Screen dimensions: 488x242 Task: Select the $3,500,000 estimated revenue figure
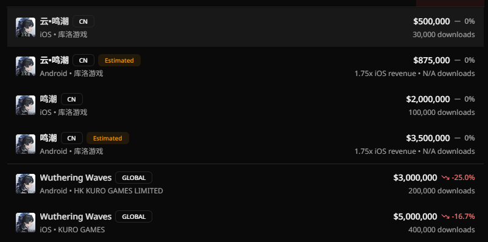pyautogui.click(x=428, y=138)
